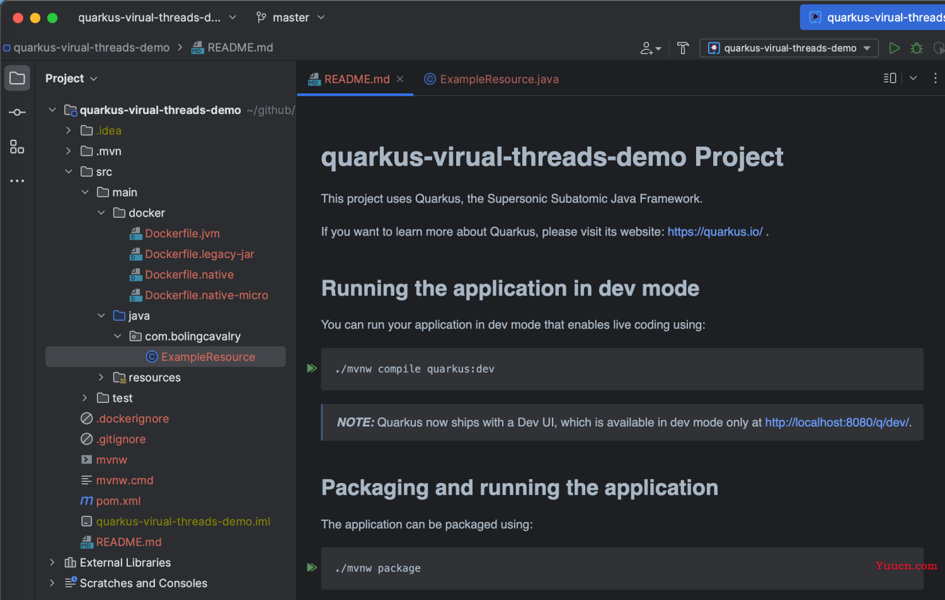This screenshot has height=600, width=945.
Task: Open the Project tool window icon
Action: [x=17, y=78]
